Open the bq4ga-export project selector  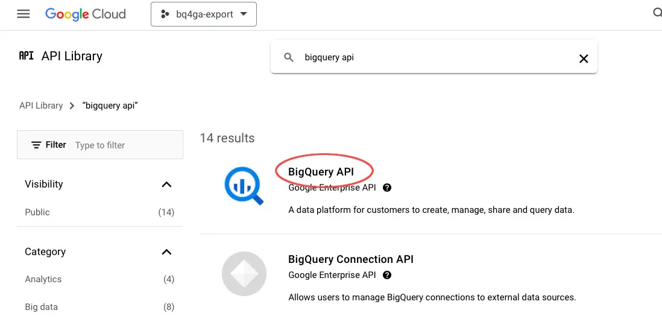click(x=203, y=14)
